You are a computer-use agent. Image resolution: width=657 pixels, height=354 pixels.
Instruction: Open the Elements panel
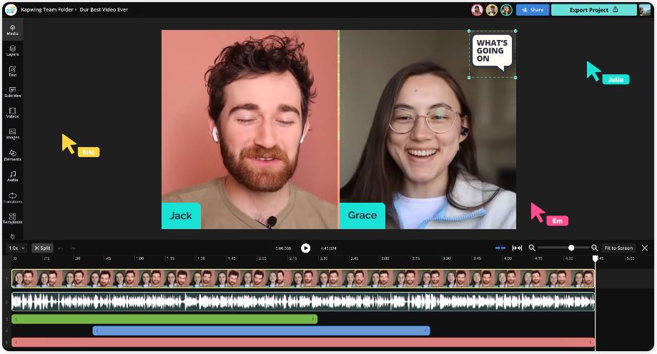[x=12, y=154]
